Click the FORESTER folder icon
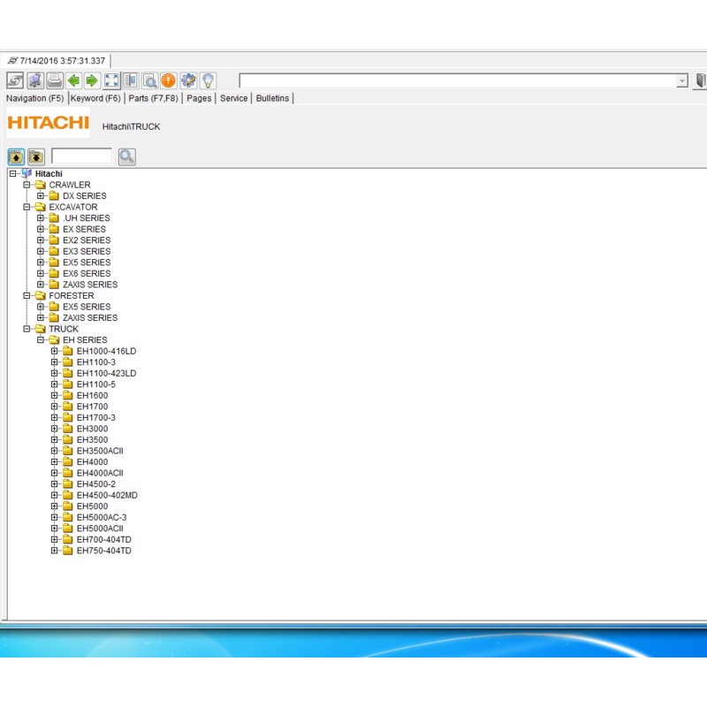The image size is (707, 707). 41,296
